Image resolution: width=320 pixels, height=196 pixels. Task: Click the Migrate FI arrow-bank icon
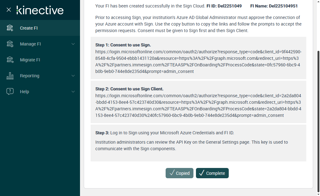[x=10, y=60]
